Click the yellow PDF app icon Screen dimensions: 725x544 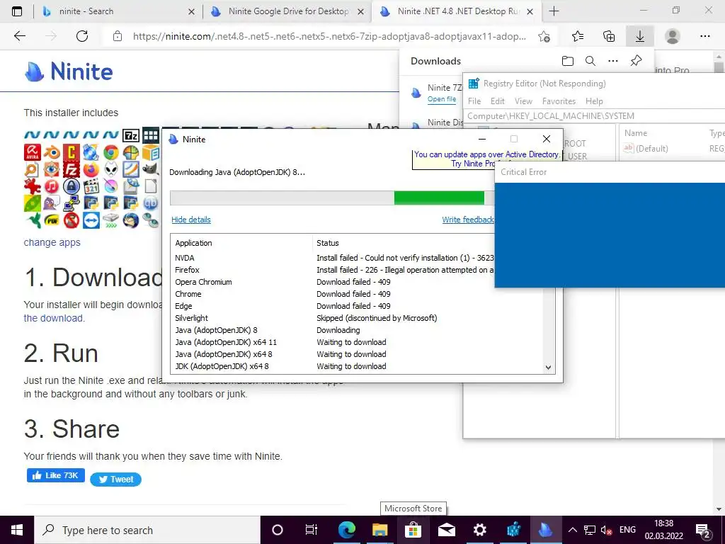click(52, 221)
